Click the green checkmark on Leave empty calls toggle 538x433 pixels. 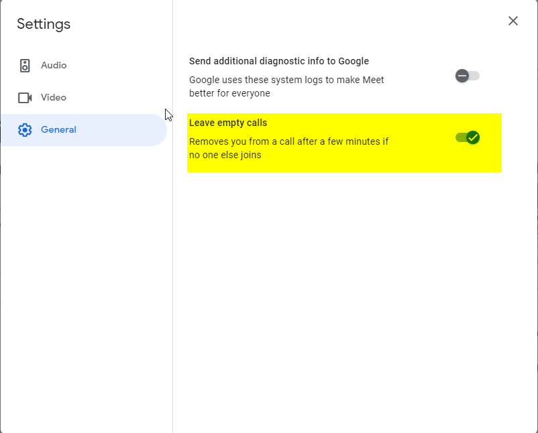[474, 138]
